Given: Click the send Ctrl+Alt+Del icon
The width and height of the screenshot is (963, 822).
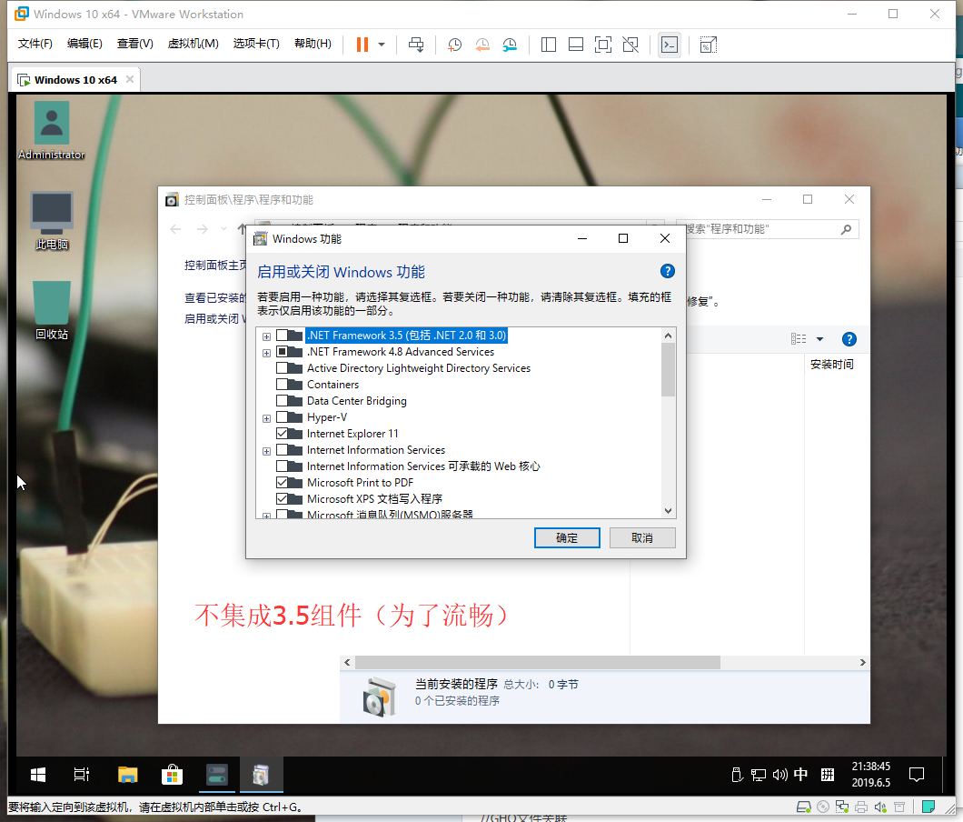Looking at the screenshot, I should point(416,45).
